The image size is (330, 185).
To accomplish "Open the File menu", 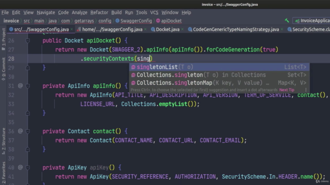I will 5,12.
